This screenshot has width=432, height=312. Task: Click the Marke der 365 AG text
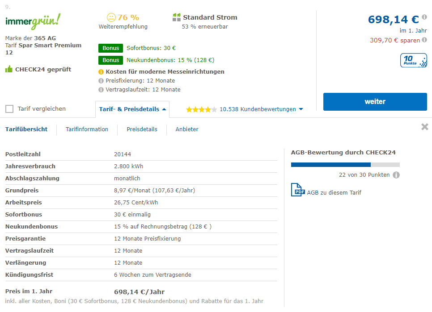coord(30,38)
